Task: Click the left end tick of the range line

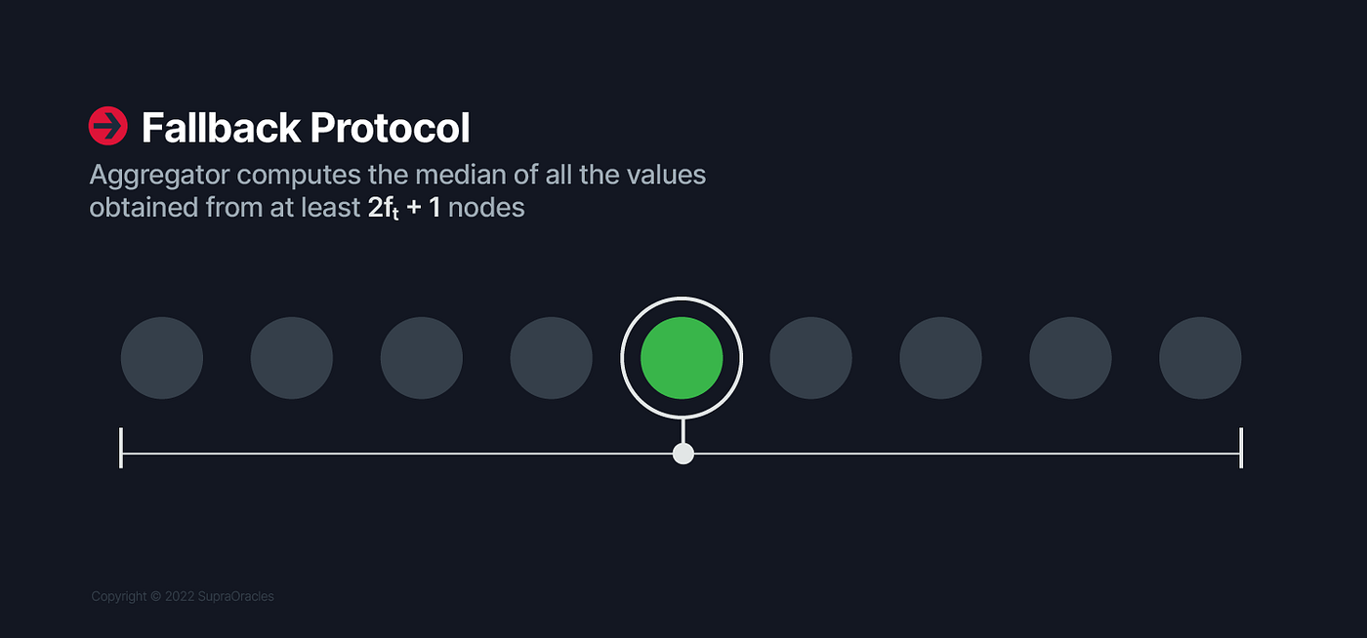Action: [121, 448]
